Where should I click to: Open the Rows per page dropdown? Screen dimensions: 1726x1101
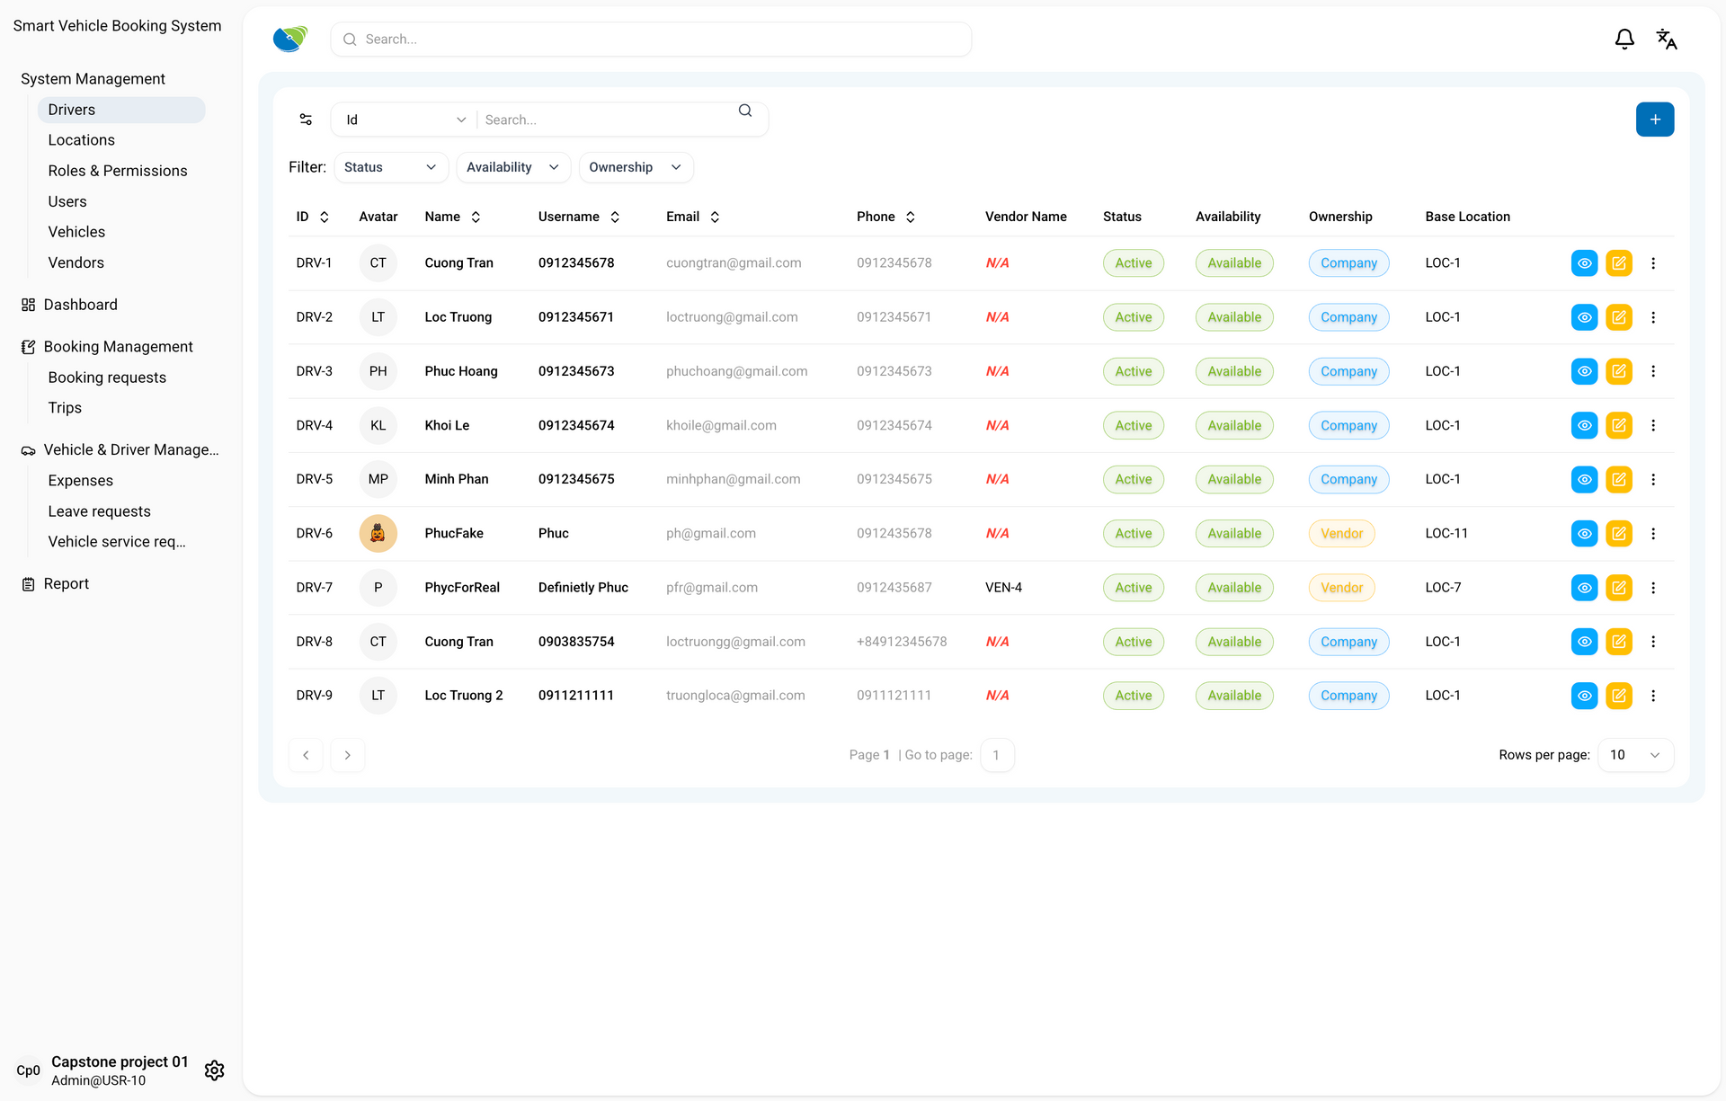(x=1634, y=755)
